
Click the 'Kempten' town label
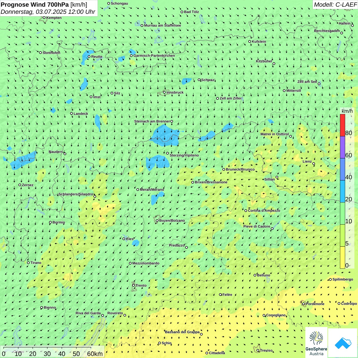pos(54,18)
